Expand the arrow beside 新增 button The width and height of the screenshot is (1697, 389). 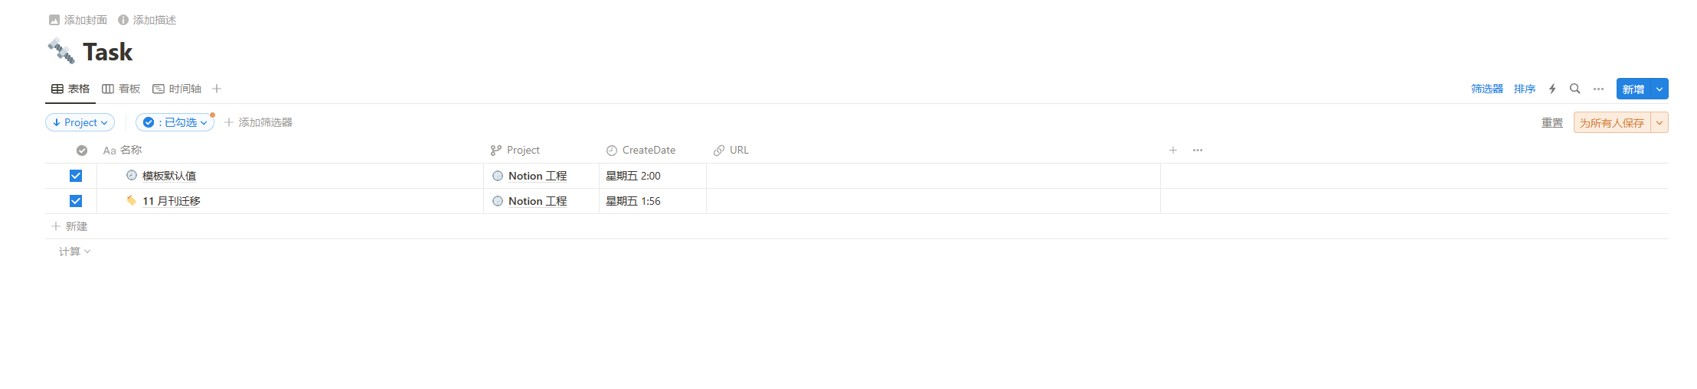coord(1659,89)
